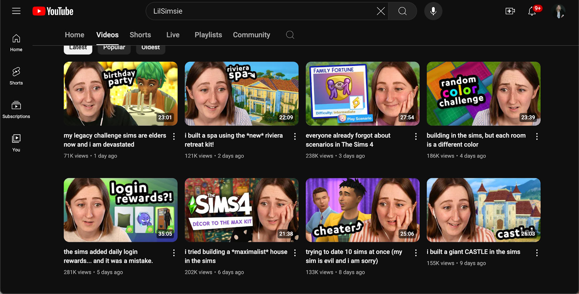Click '186K views • 4 days ago' text
This screenshot has height=294, width=579.
click(456, 156)
